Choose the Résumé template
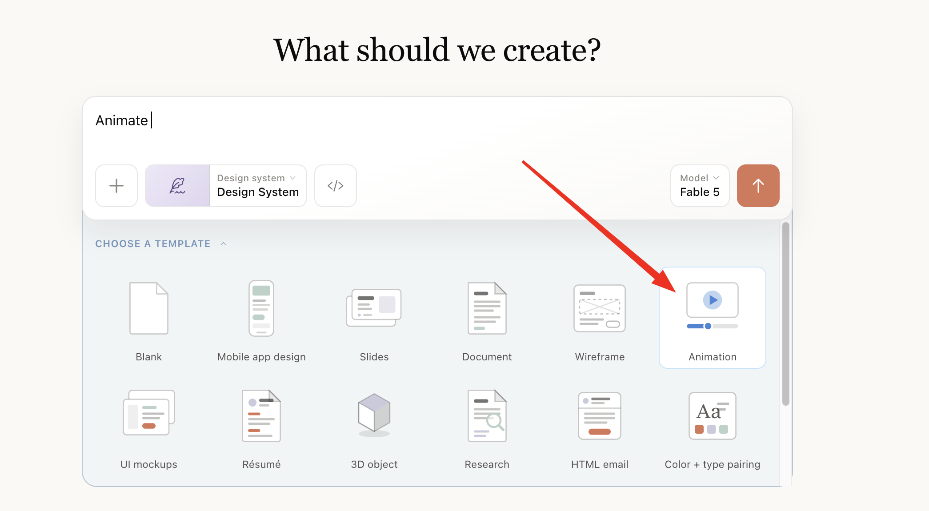This screenshot has height=511, width=929. click(x=261, y=428)
